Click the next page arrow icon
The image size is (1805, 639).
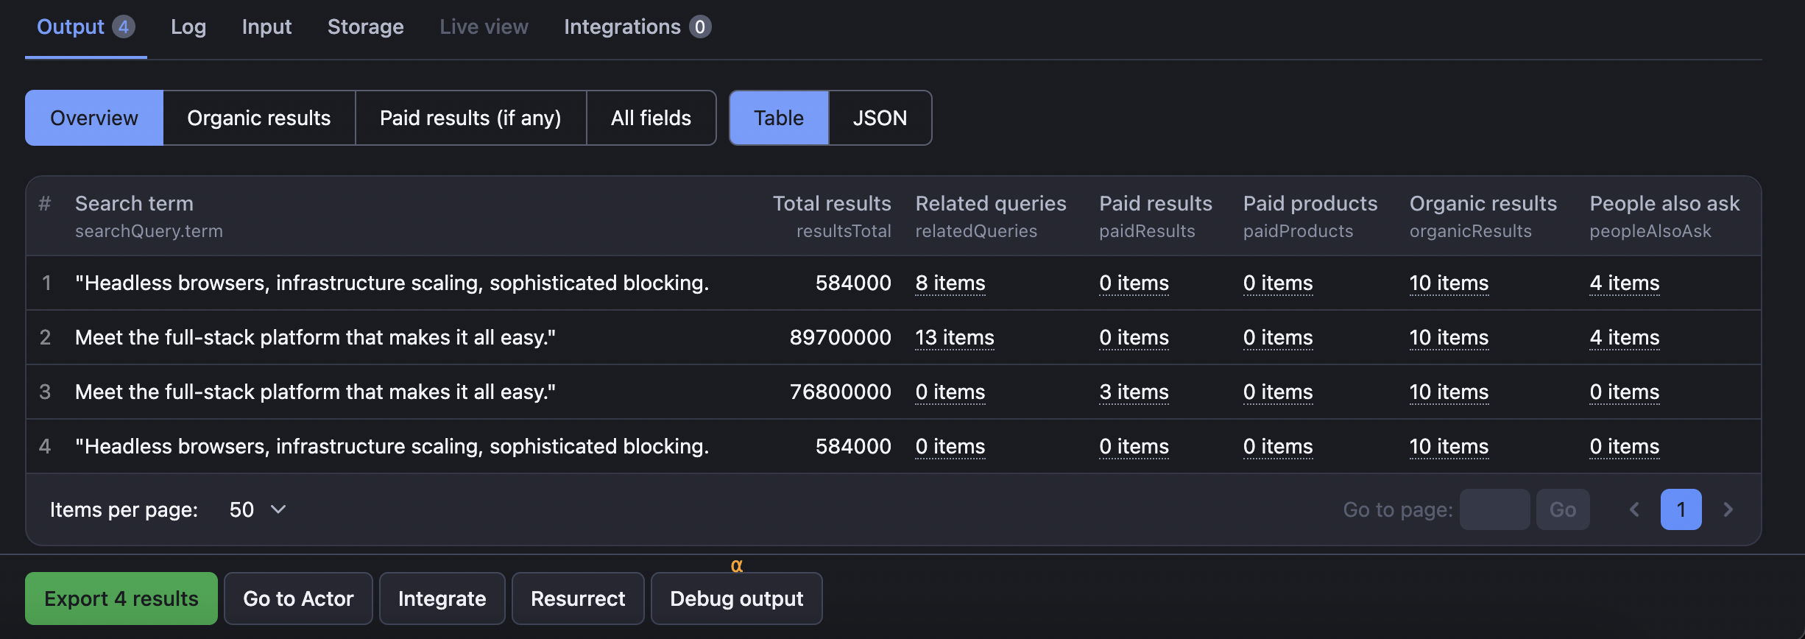click(x=1728, y=509)
